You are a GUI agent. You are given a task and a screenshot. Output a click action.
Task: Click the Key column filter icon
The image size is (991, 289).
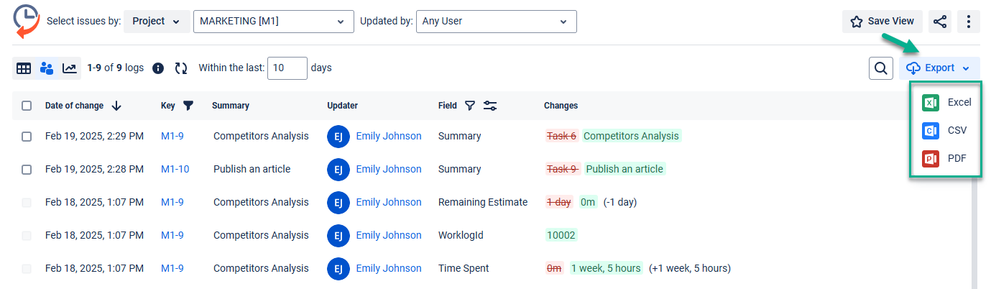(x=188, y=106)
